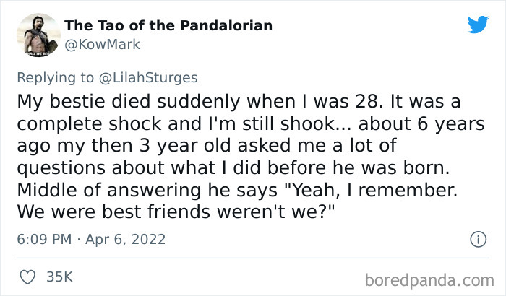Open the tweet info circle icon
Screen dimensions: 506x296
(478, 239)
